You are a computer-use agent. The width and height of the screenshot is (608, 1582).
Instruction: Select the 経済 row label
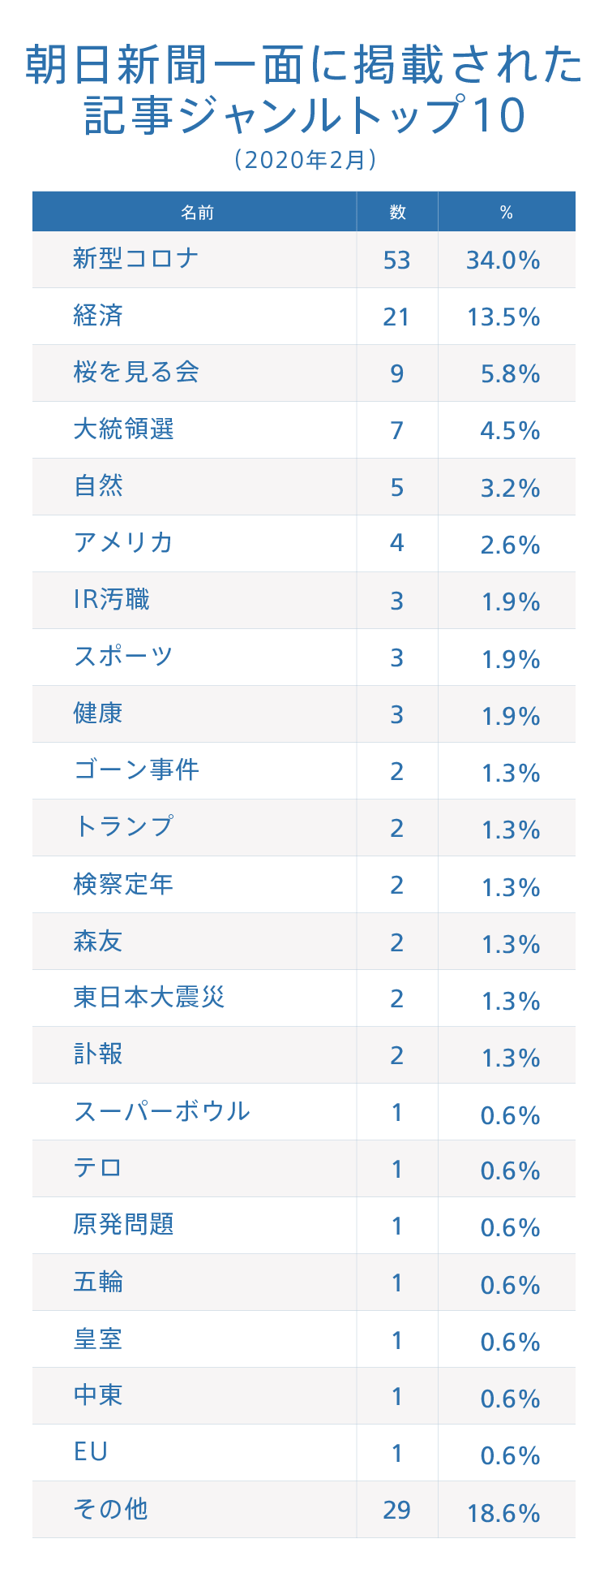98,316
